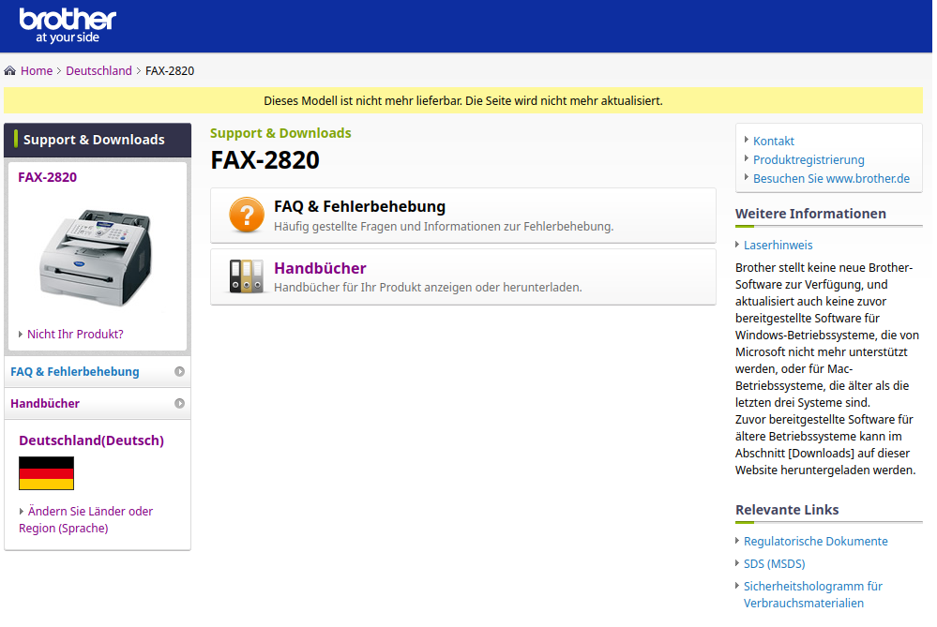The height and width of the screenshot is (627, 937).
Task: Click the large FAX-2820 page title
Action: tap(264, 160)
